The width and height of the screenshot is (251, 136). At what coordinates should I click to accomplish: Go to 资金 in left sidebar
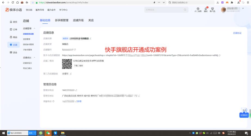(13, 52)
